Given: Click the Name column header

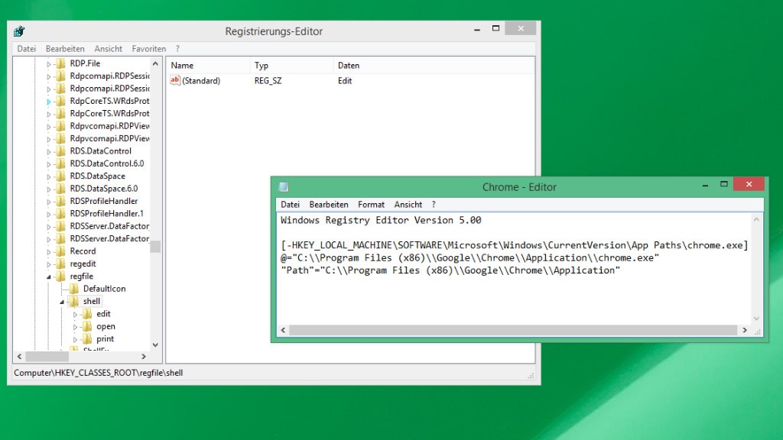Looking at the screenshot, I should pos(183,66).
